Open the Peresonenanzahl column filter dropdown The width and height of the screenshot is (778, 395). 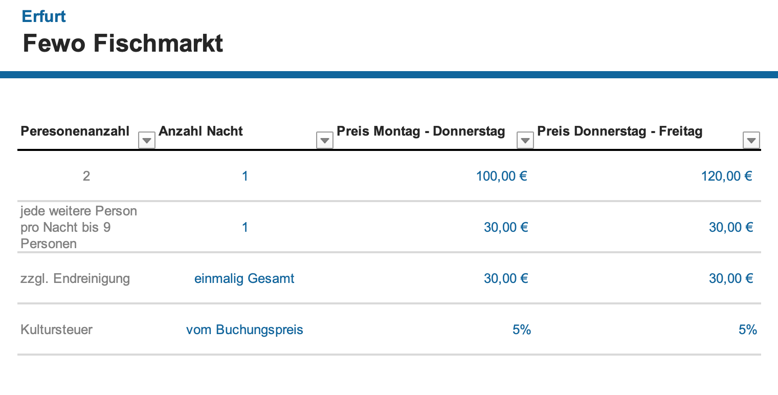pyautogui.click(x=147, y=140)
